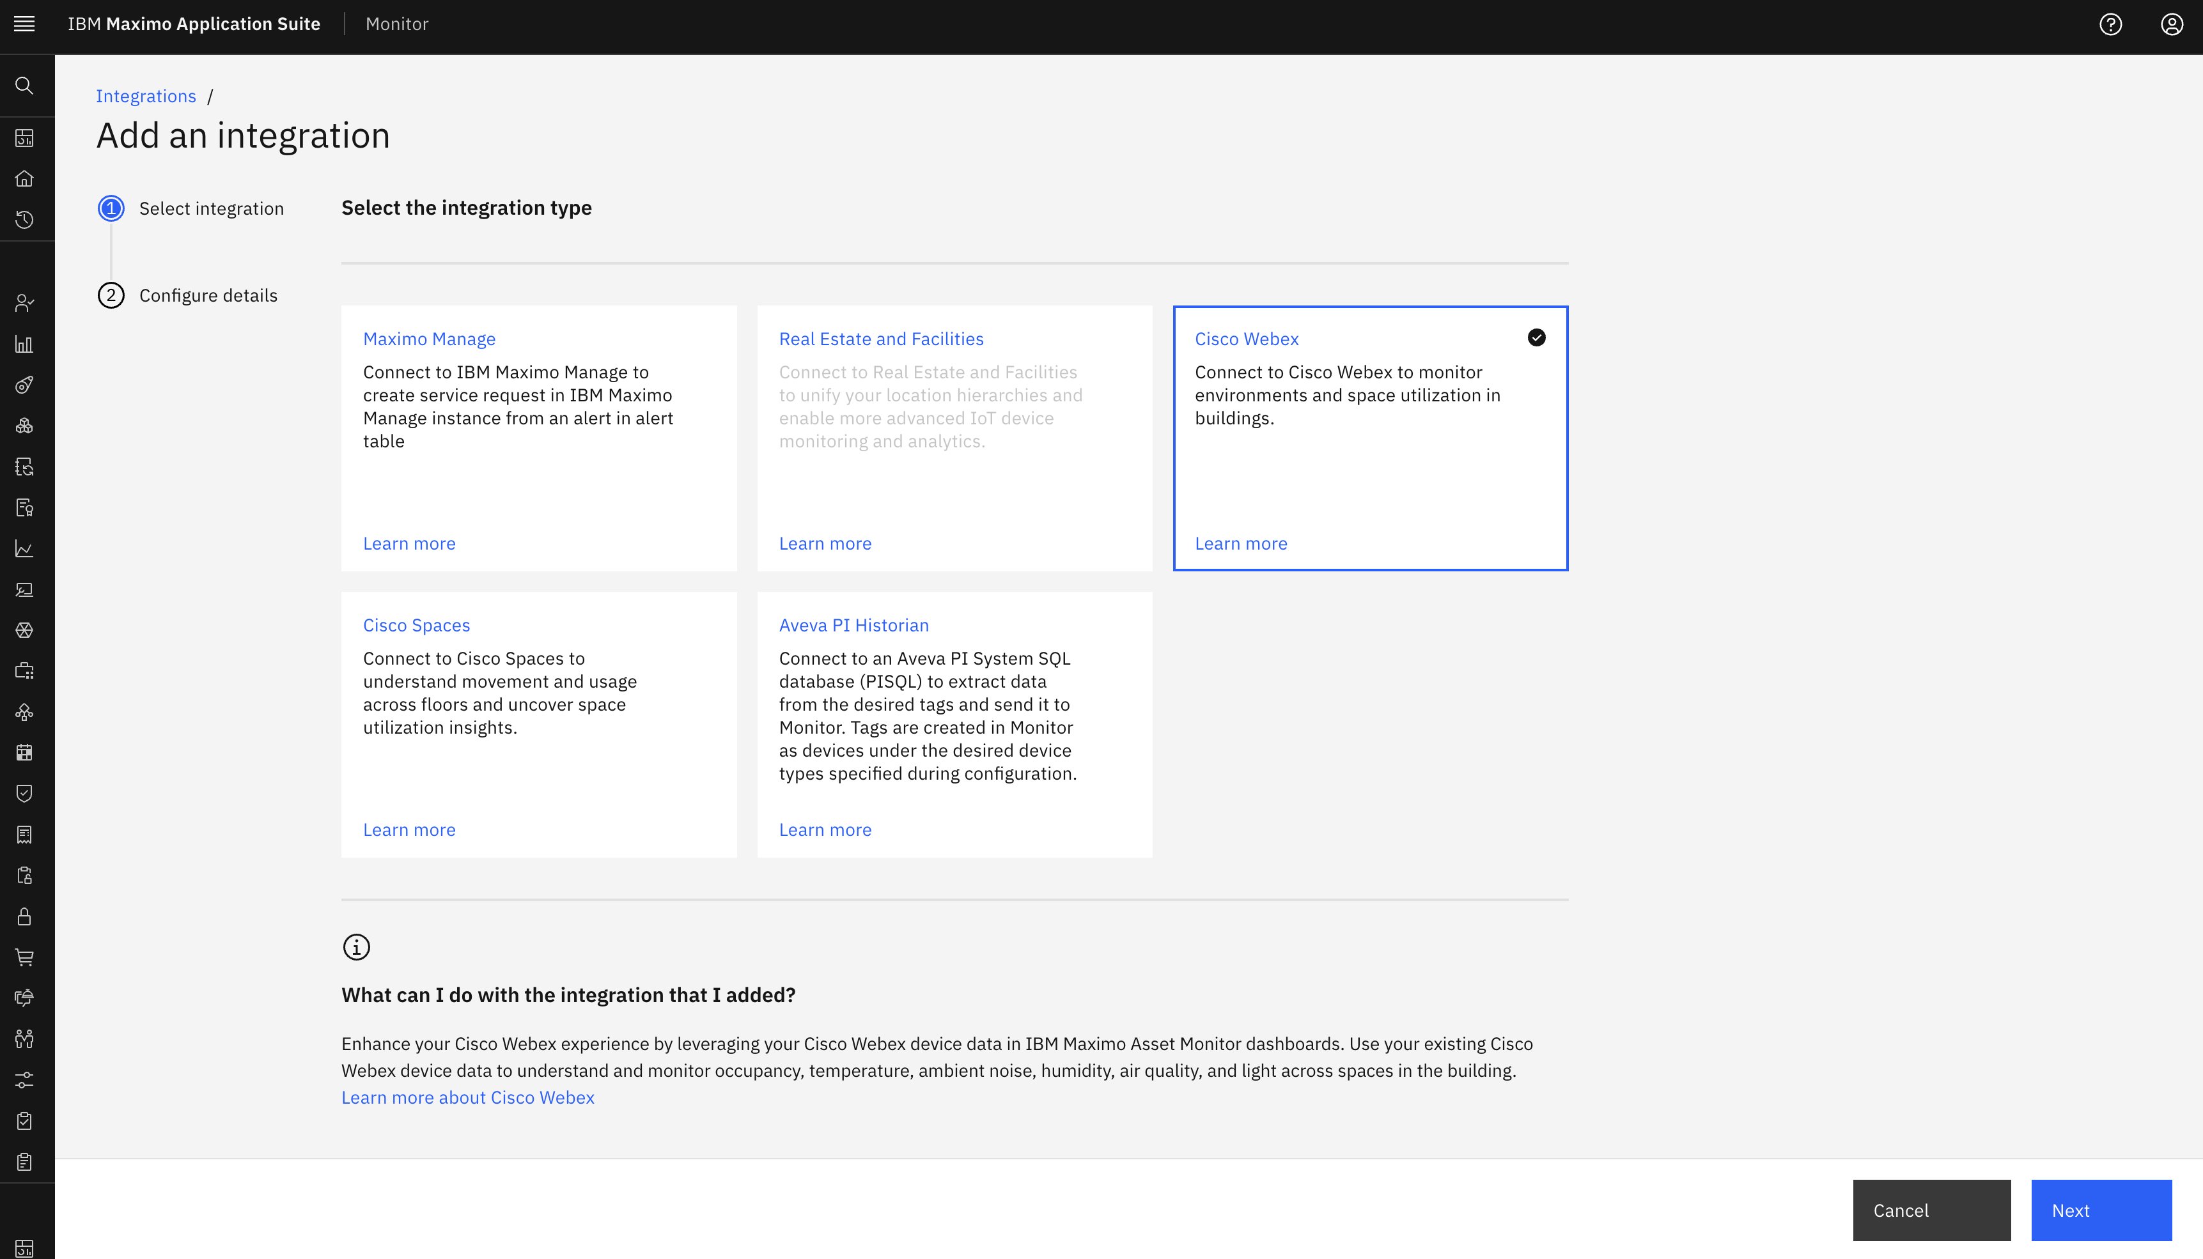Click the hexagon wireframe sidebar icon
This screenshot has height=1259, width=2203.
point(24,630)
